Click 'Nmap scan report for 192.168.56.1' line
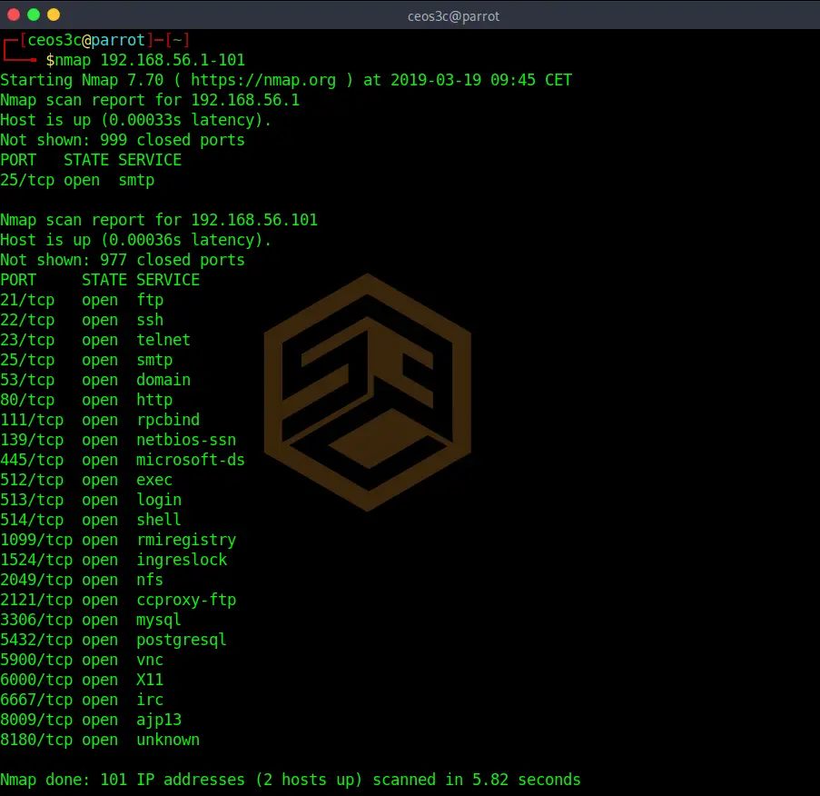820x796 pixels. coord(150,100)
